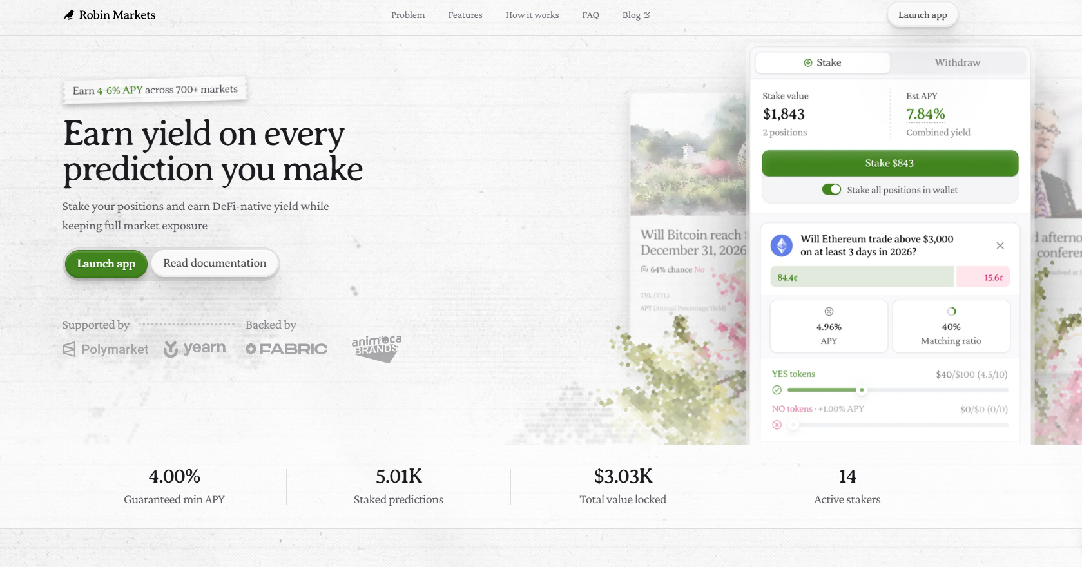Click the Fabric logo
This screenshot has height=567, width=1082.
click(286, 349)
